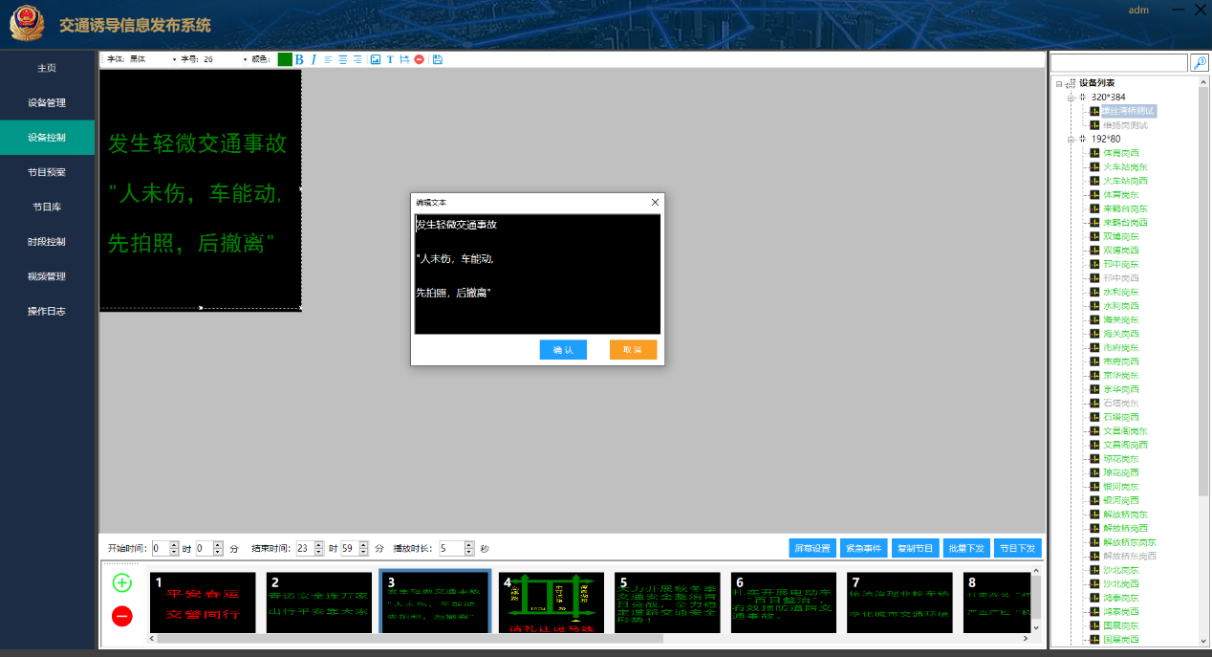Open 节目库 in the left sidebar
Image resolution: width=1212 pixels, height=657 pixels.
pos(47,207)
